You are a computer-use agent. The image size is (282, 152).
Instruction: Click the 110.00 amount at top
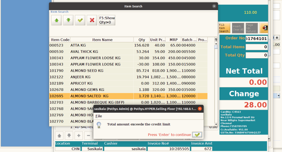(x=250, y=12)
